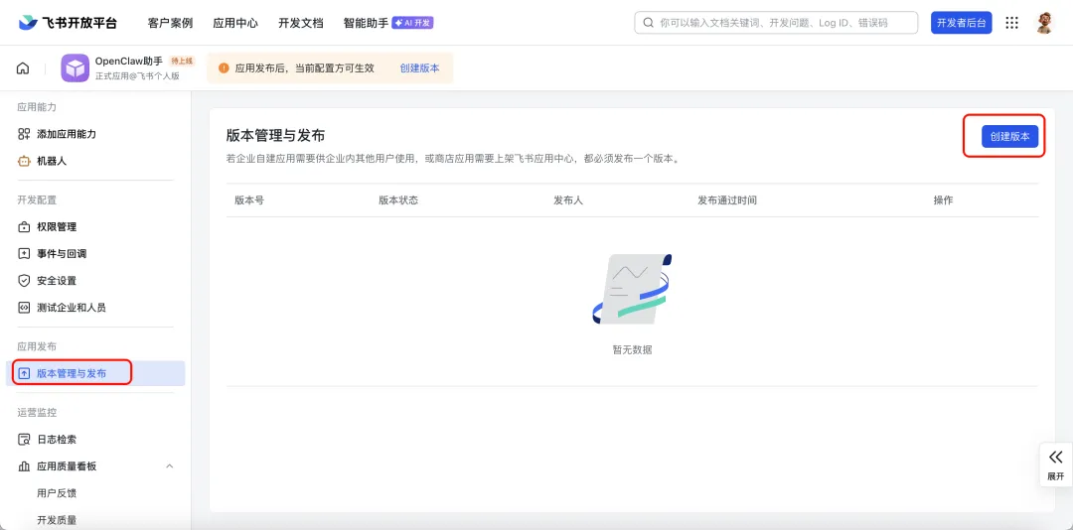The width and height of the screenshot is (1073, 530).
Task: Click the search magnifier icon
Action: 648,23
